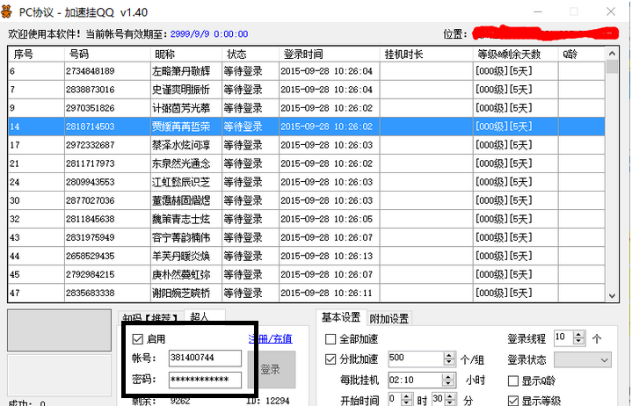Select row with number 2838873016
This screenshot has height=406, width=632.
(x=306, y=90)
